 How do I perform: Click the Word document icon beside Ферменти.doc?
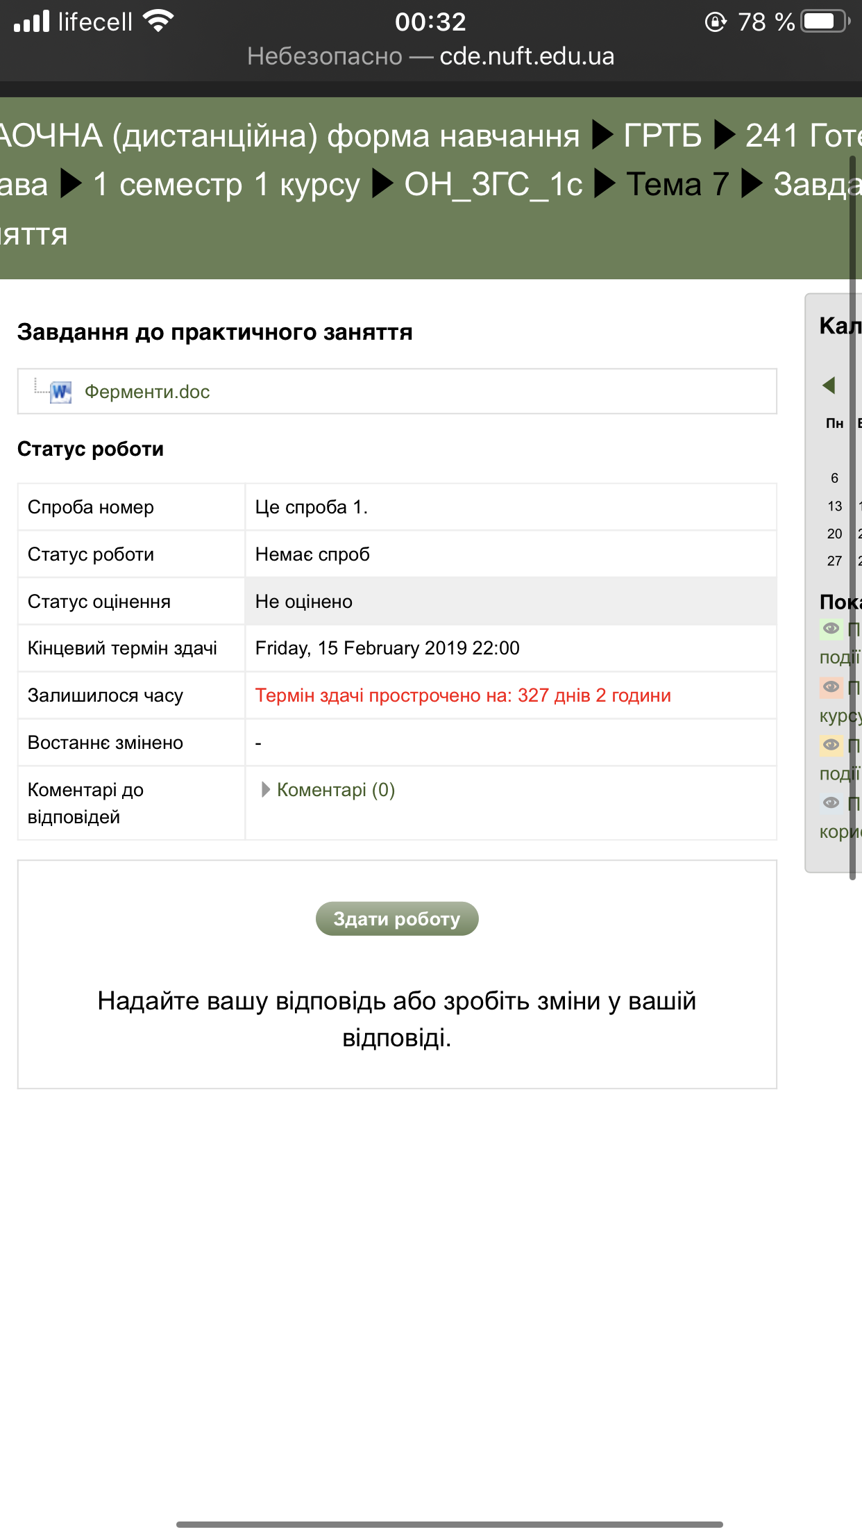61,392
